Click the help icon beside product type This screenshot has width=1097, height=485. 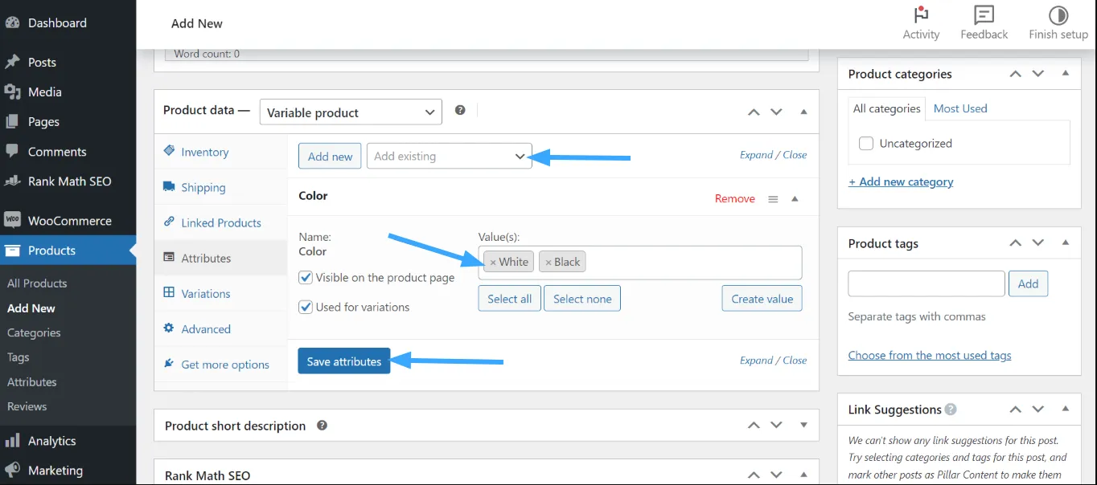pyautogui.click(x=460, y=110)
